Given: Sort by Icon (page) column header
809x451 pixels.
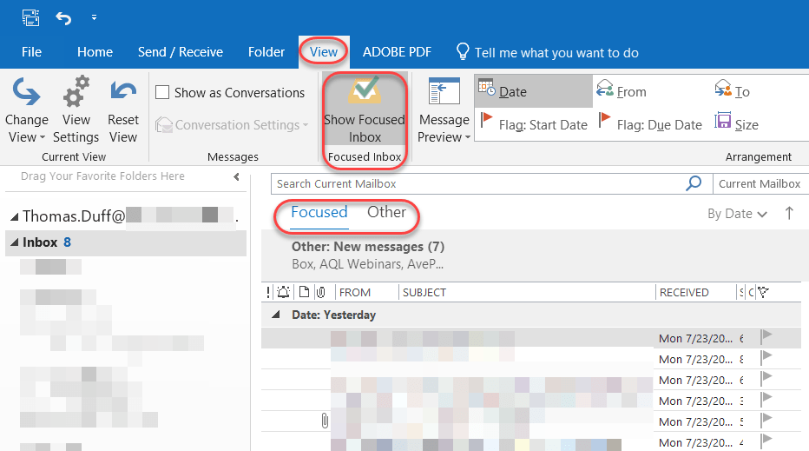Looking at the screenshot, I should pyautogui.click(x=305, y=292).
